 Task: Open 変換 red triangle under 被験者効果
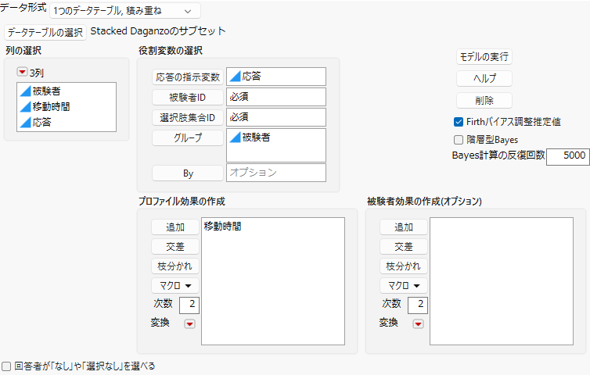418,324
